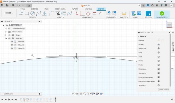
Task: Collapse the Options section in palette
Action: click(139, 36)
